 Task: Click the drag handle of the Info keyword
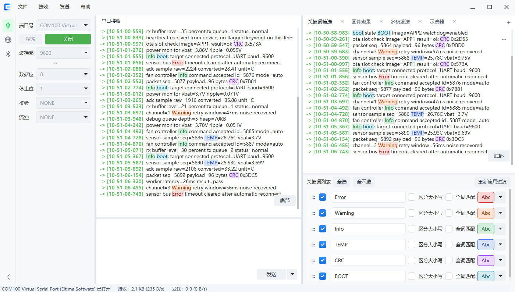click(x=313, y=229)
